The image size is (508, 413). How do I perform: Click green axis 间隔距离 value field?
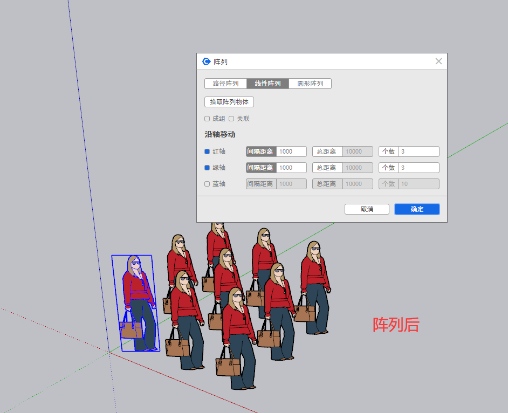point(291,168)
